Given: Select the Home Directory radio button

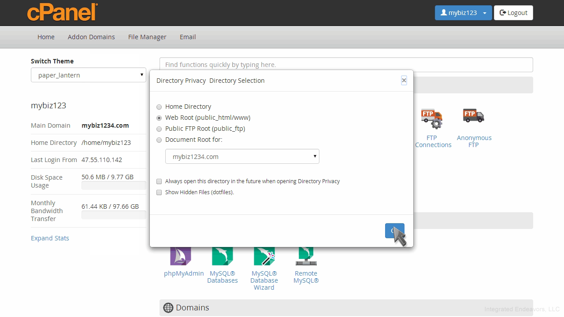Looking at the screenshot, I should coord(159,107).
